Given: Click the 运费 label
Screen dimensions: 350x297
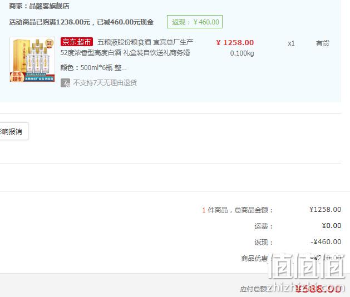Looking at the screenshot, I should (263, 226).
